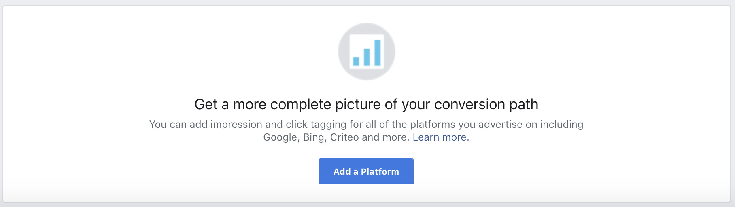Click the words 'conversion path' in heading
This screenshot has width=735, height=207.
[x=486, y=104]
